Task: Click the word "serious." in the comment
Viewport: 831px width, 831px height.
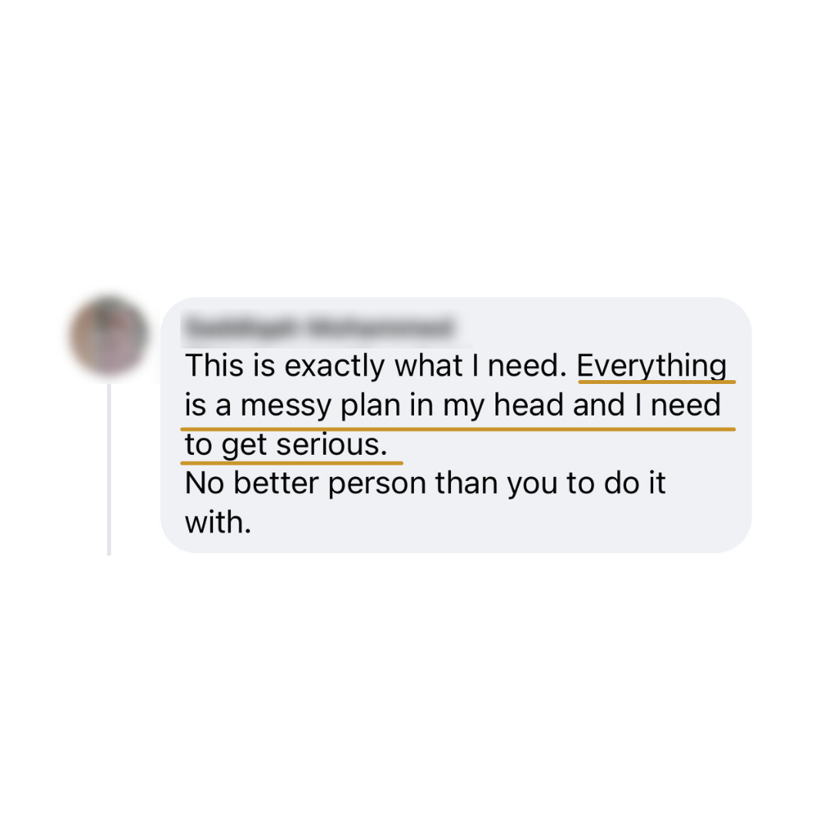Action: 332,444
